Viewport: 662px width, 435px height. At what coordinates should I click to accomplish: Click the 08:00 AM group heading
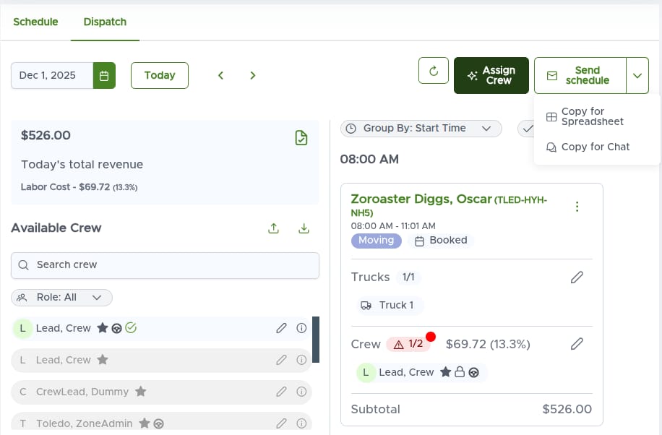[369, 159]
